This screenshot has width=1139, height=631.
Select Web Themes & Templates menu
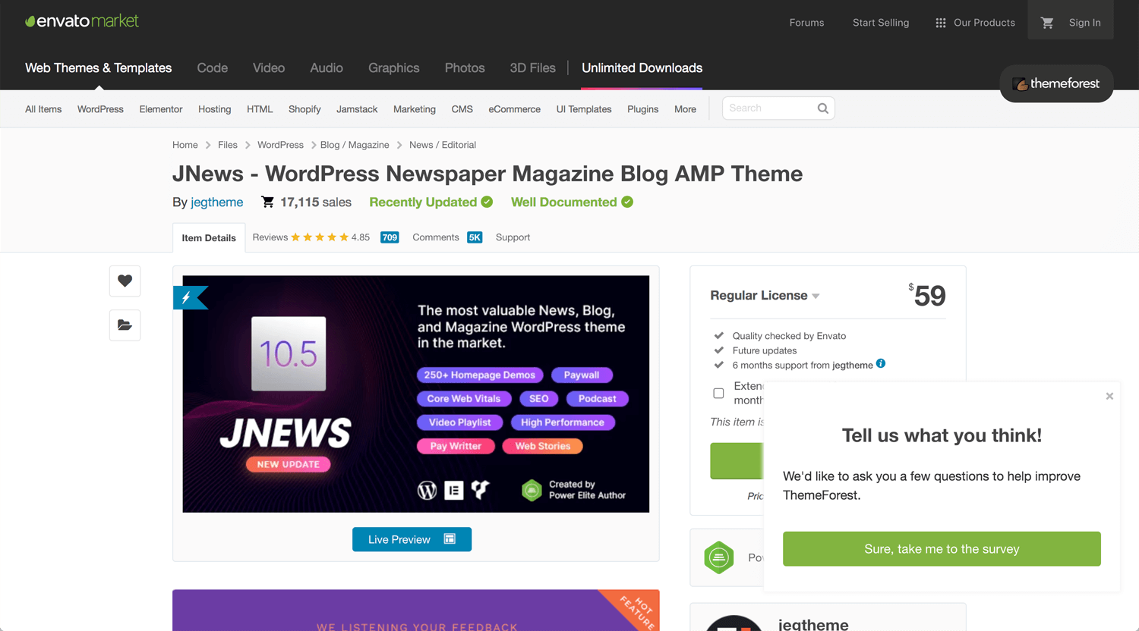tap(99, 68)
